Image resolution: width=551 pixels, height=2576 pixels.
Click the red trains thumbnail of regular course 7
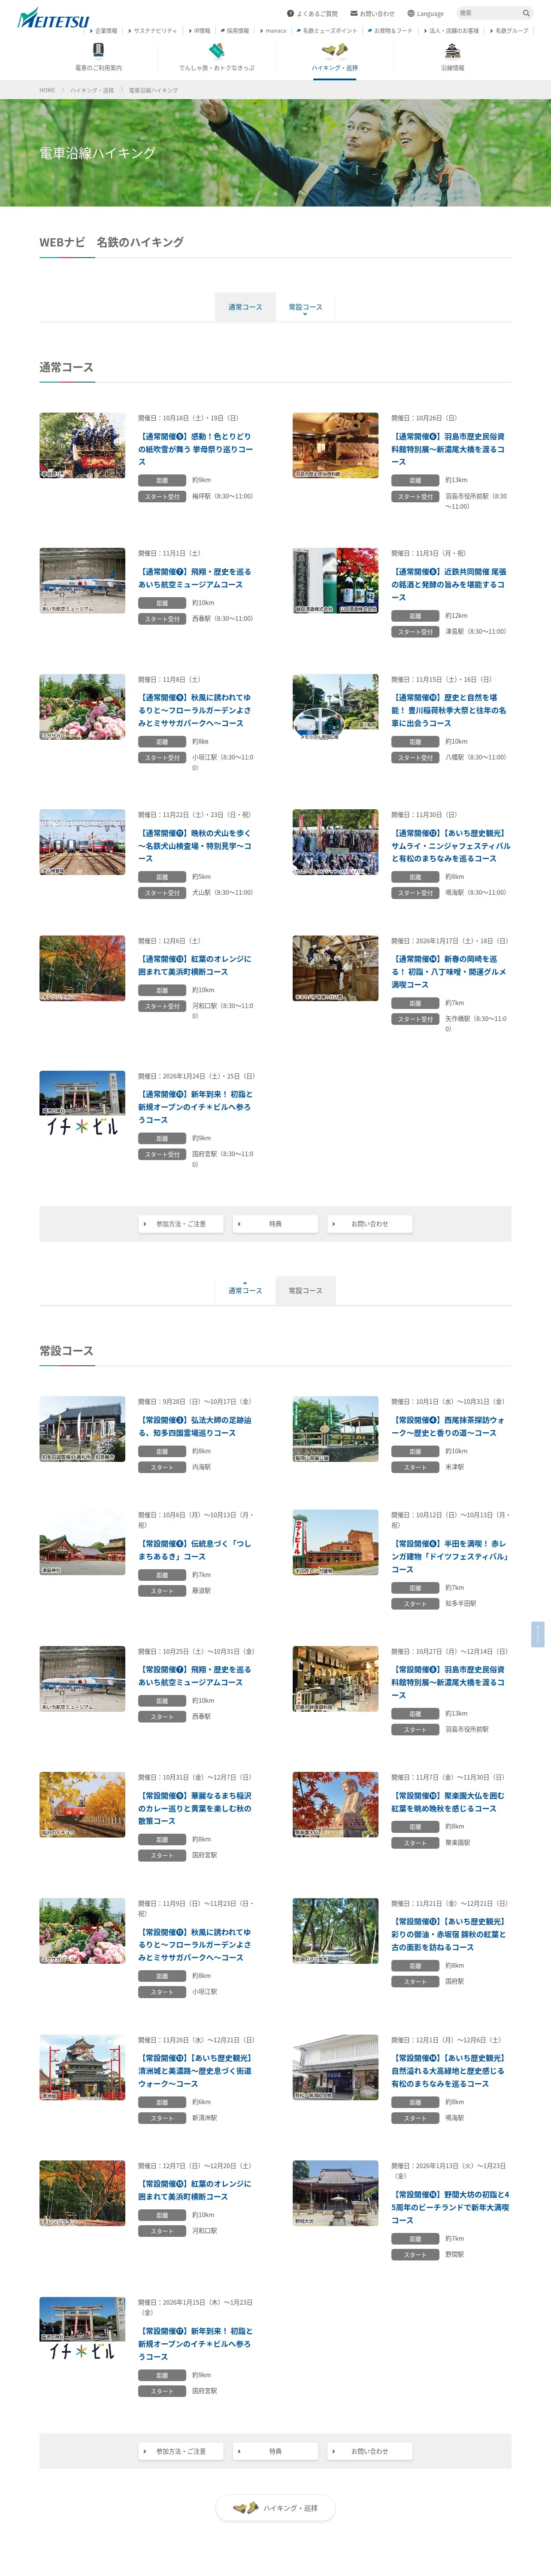[82, 842]
